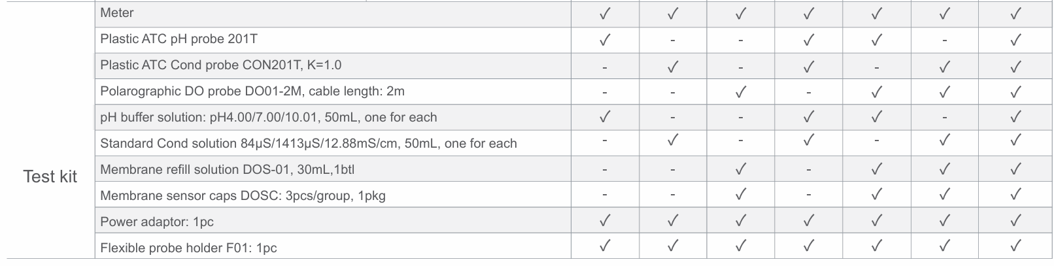The height and width of the screenshot is (266, 1054).
Task: Click the last checkmark in the Meter row
Action: coord(1015,14)
